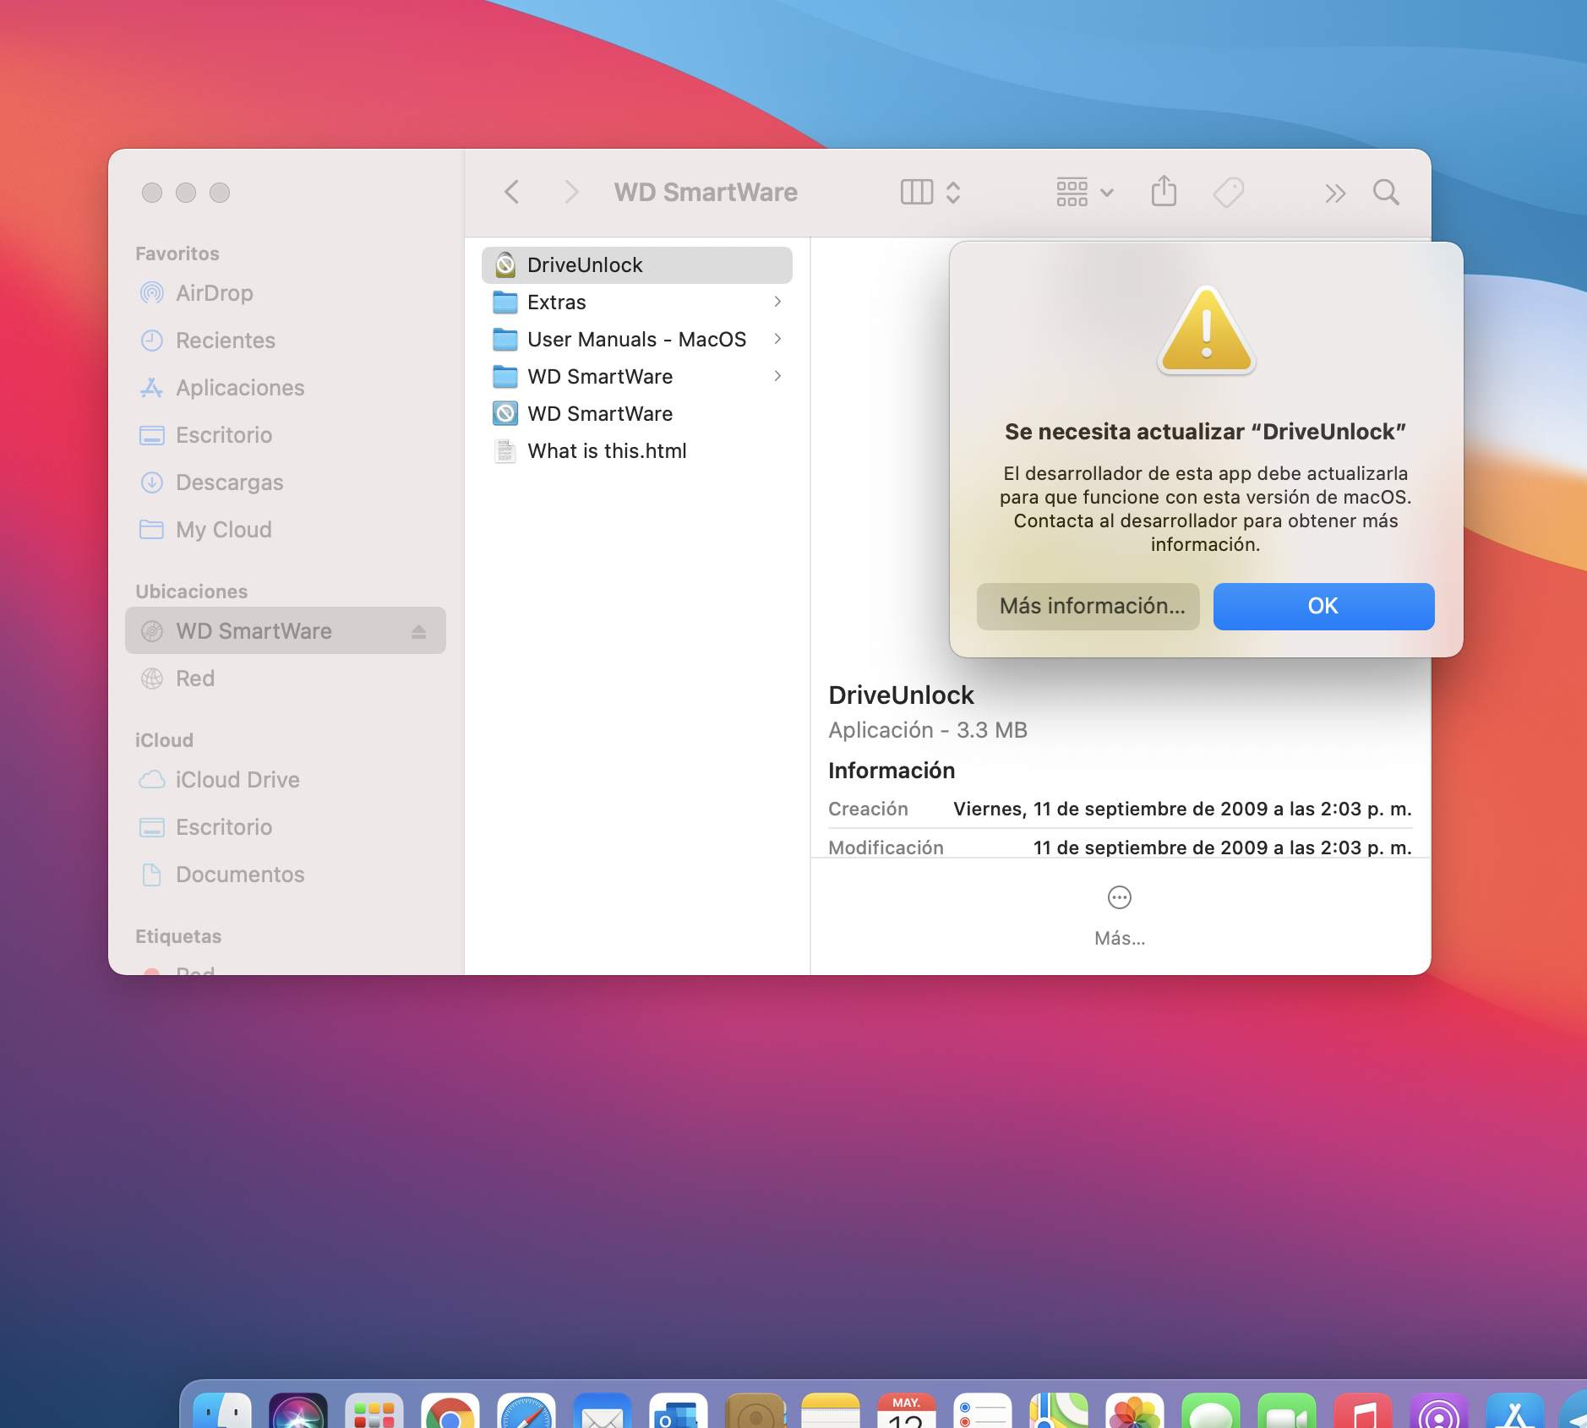Expand User Manuals - MacOS chevron
Image resolution: width=1587 pixels, height=1428 pixels.
click(777, 339)
